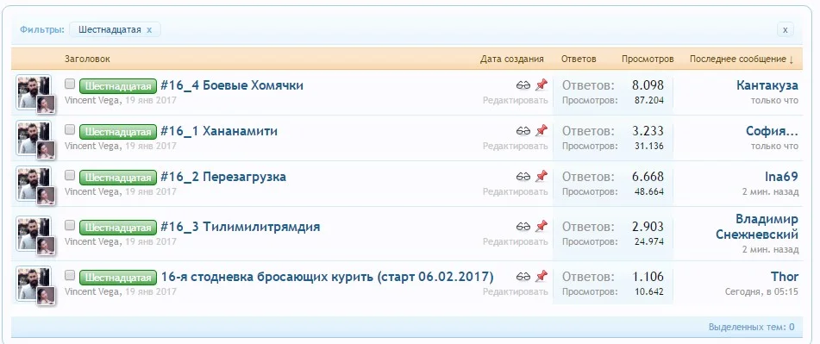Click Редактировать for 16-я стодневка thread

click(515, 291)
